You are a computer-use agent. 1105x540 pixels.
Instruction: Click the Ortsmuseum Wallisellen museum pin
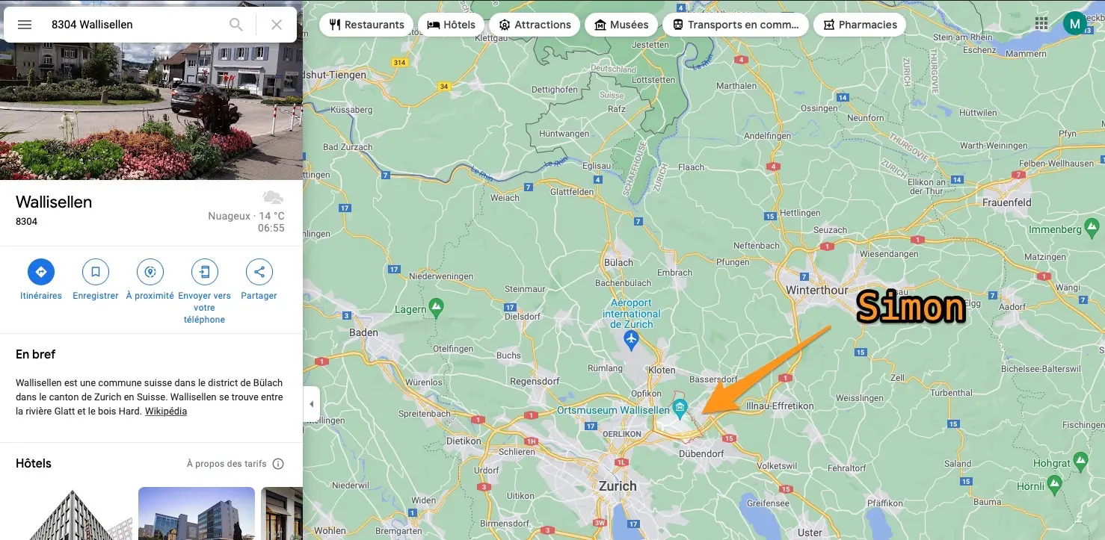(x=680, y=408)
